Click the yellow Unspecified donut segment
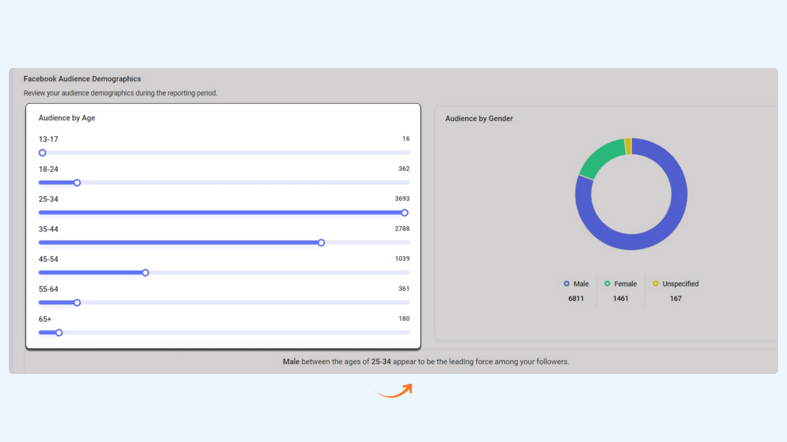This screenshot has height=442, width=787. 628,147
